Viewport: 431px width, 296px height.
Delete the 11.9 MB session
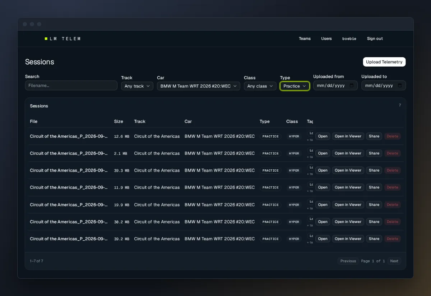(x=392, y=187)
